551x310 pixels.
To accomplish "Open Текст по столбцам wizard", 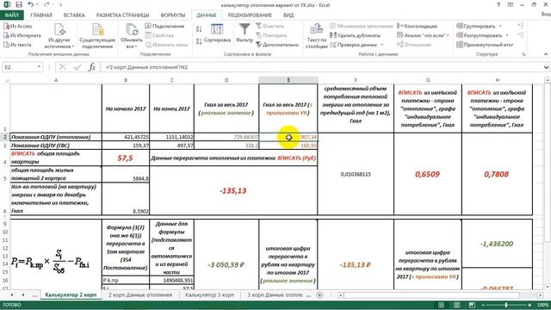I will pos(317,36).
